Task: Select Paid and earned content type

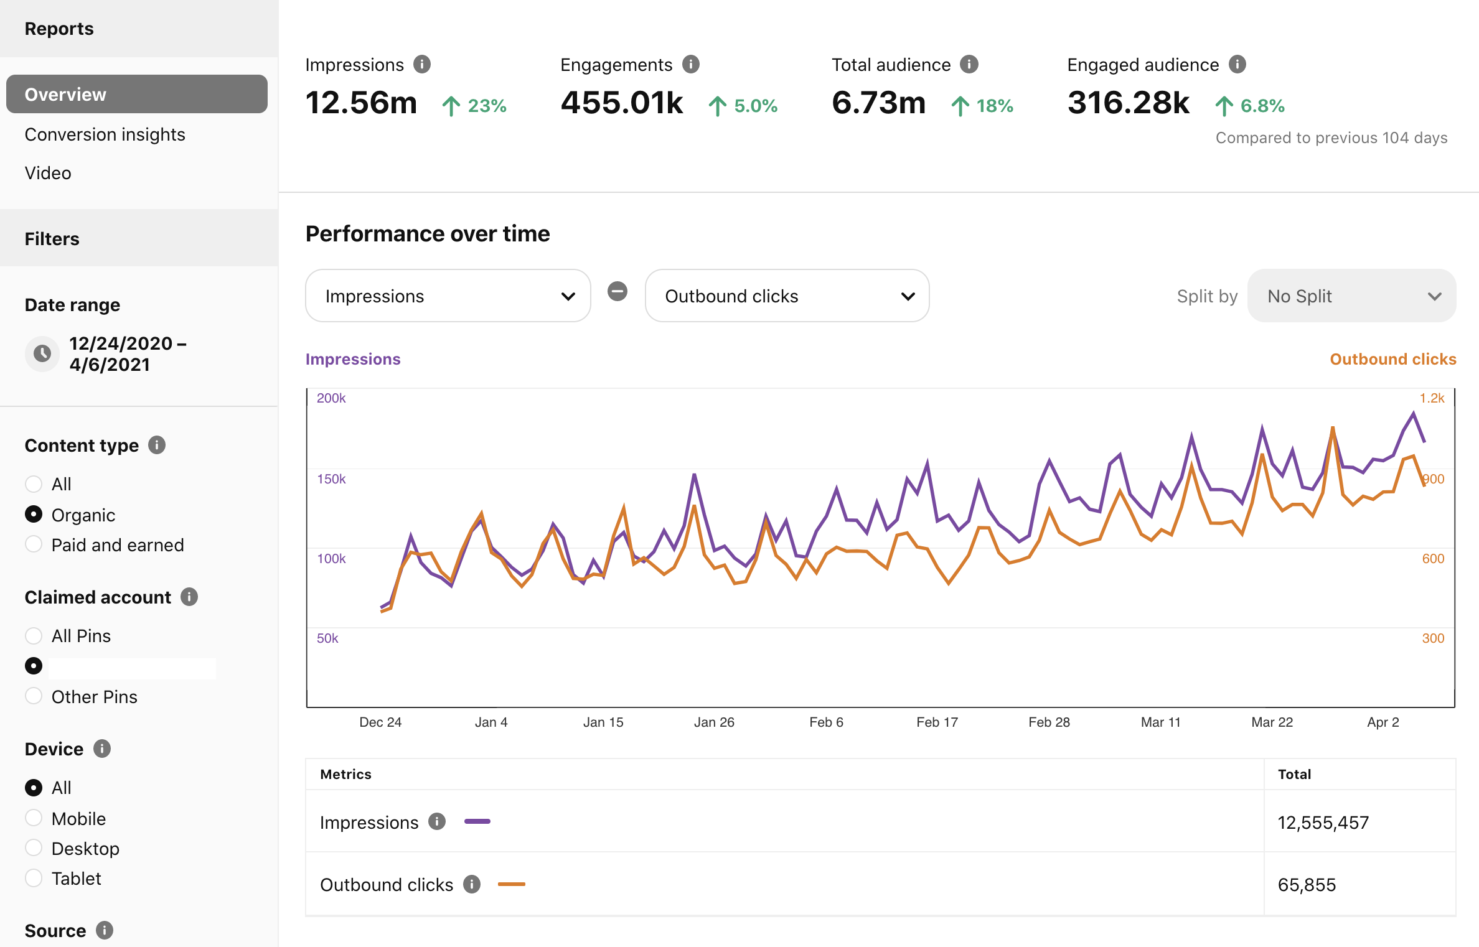Action: tap(34, 544)
